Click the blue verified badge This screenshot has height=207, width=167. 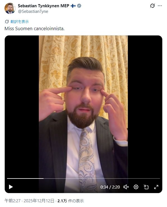(79, 6)
